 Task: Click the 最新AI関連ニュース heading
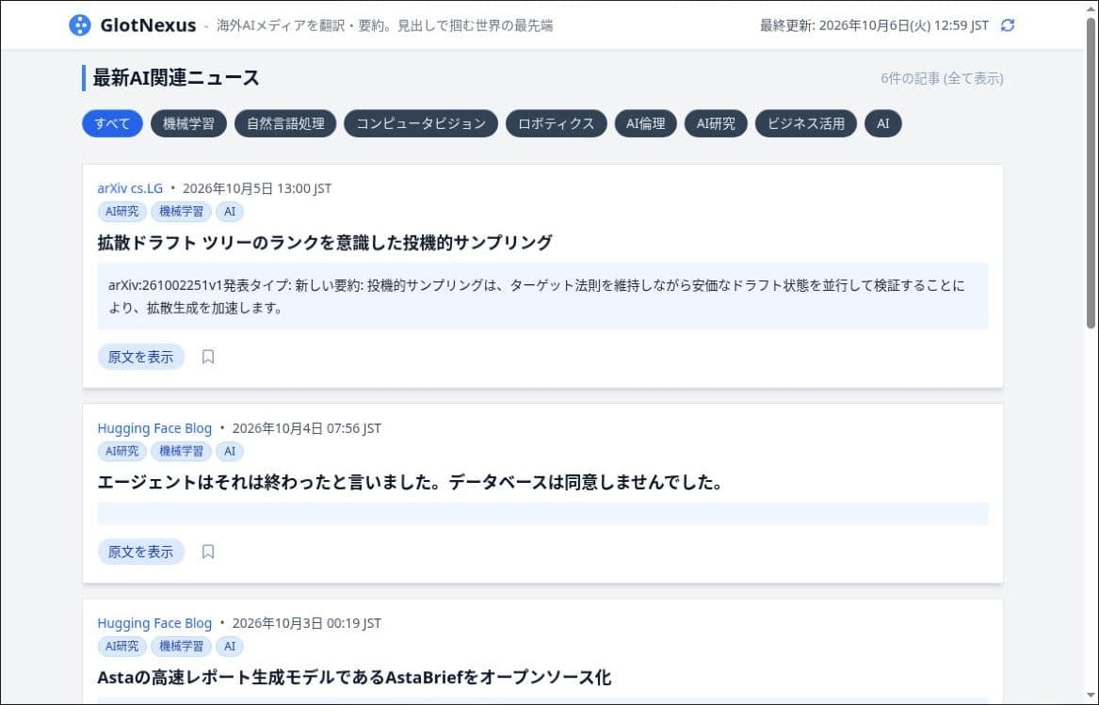click(176, 78)
